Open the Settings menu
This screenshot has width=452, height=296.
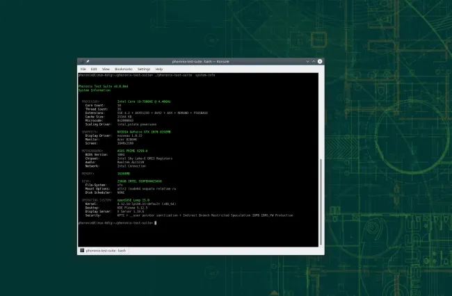tap(144, 69)
